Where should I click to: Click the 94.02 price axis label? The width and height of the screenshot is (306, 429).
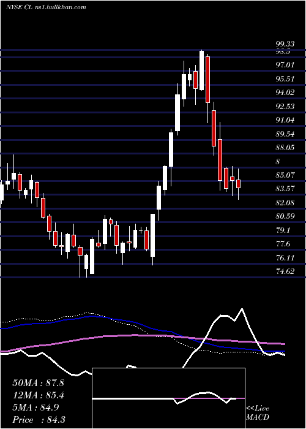click(285, 93)
